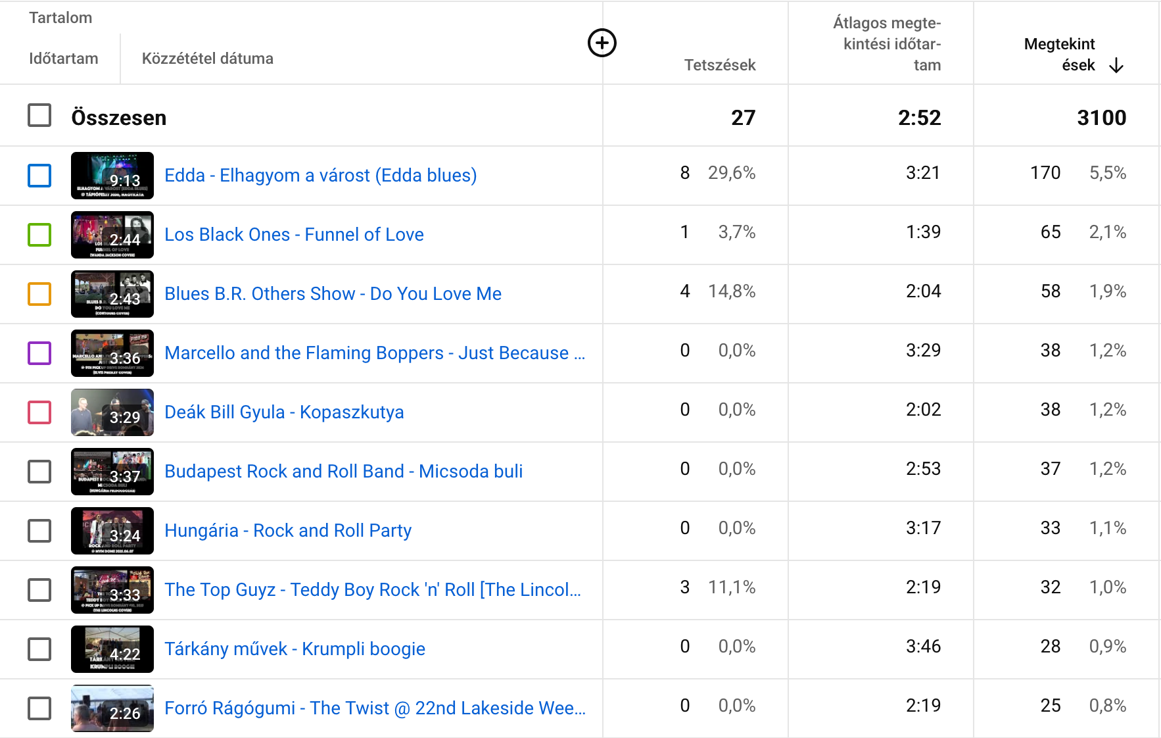Check the Forró Rágógumi row checkbox

click(39, 708)
